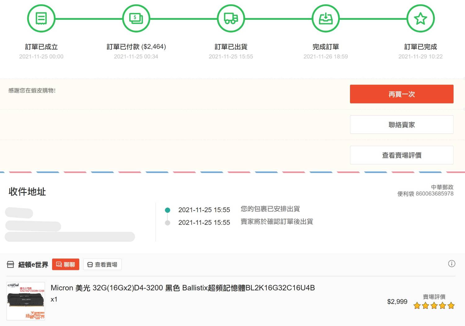Viewport: 465px width, 326px height.
Task: Click the 2021-11-26 18:59 timestamp
Action: click(x=326, y=57)
